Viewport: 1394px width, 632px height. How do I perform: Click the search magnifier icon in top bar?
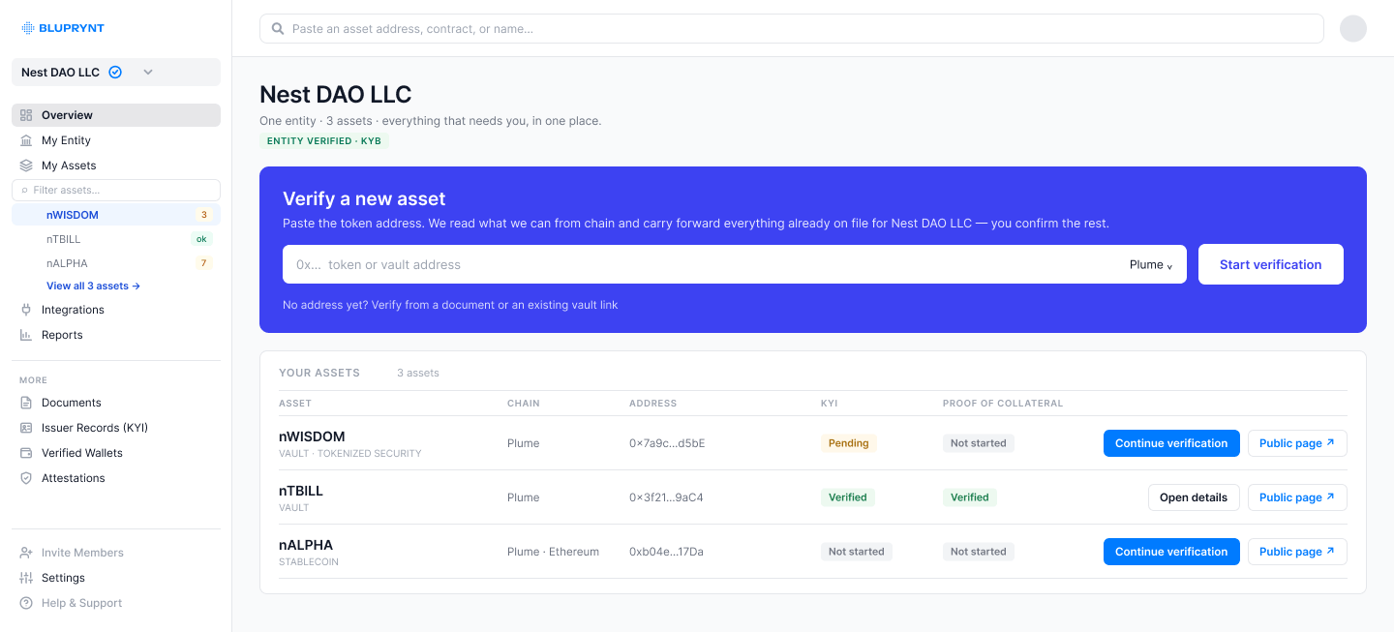(x=279, y=29)
